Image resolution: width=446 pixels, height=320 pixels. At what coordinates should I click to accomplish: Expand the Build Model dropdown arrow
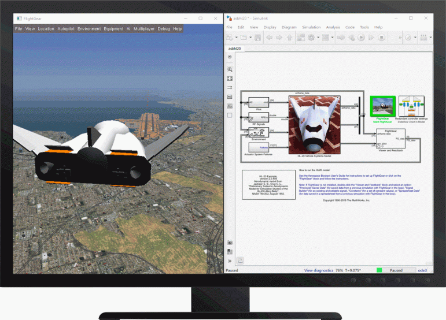430,38
